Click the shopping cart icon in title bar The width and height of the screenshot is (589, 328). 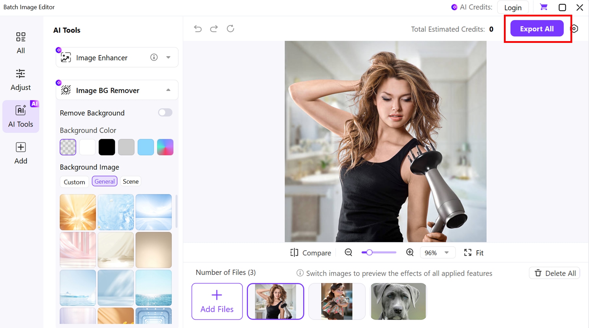tap(543, 7)
